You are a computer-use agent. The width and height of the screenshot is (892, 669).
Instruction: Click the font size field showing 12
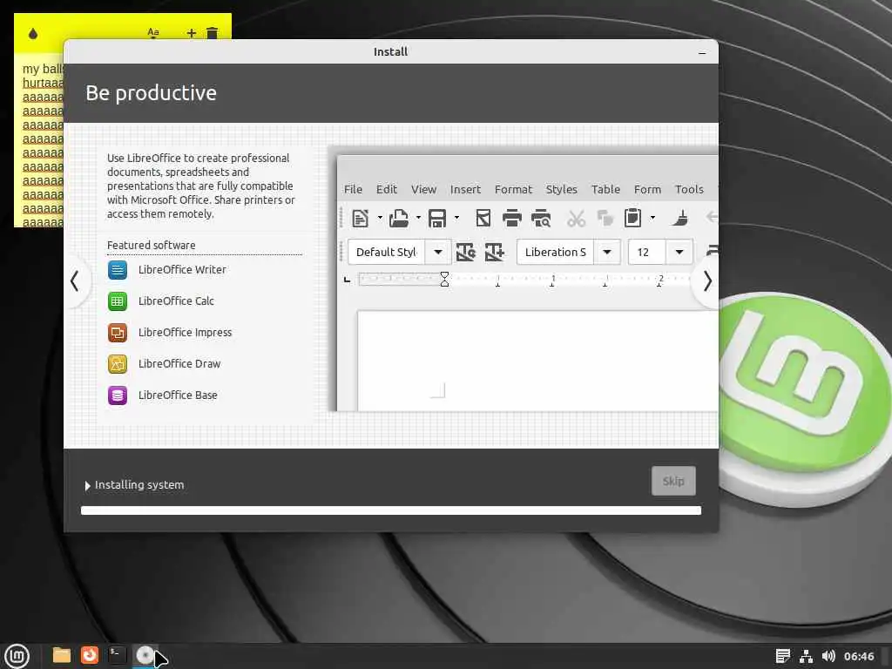click(x=647, y=252)
